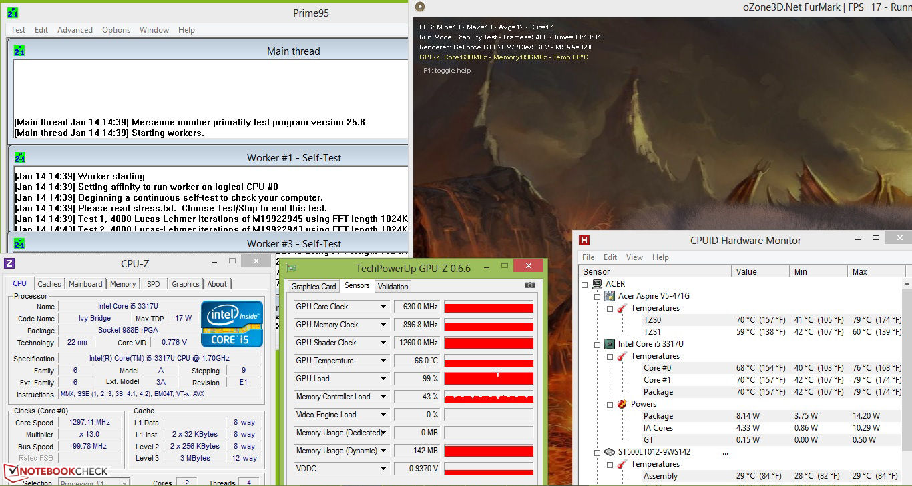Open the Prime95 Window menu
Viewport: 912px width, 486px height.
point(154,30)
